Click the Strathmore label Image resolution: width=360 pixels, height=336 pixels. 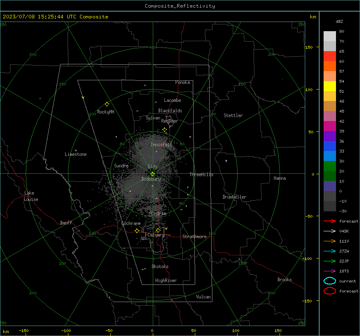[x=194, y=237]
